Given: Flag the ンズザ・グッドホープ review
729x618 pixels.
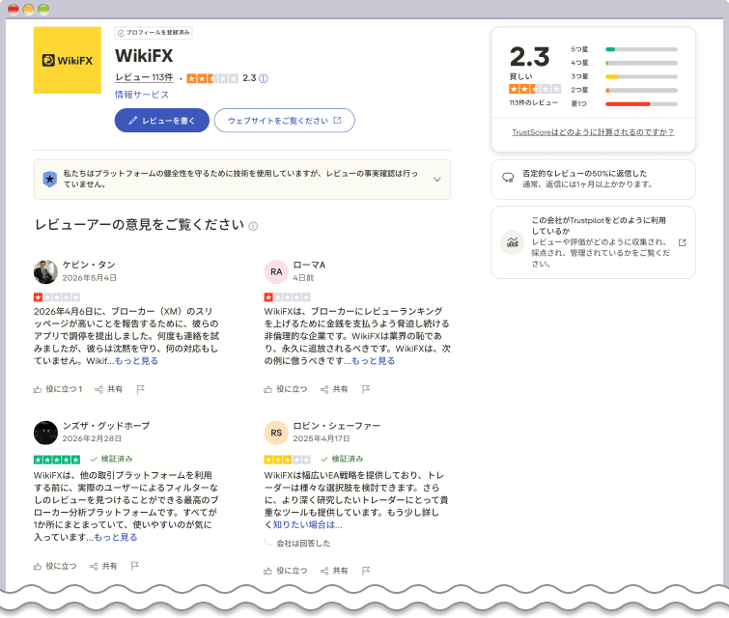Looking at the screenshot, I should click(135, 566).
